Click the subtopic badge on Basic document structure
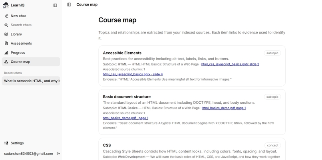This screenshot has height=160, width=322. coord(272,97)
